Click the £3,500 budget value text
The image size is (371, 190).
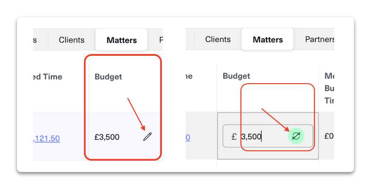click(x=107, y=137)
